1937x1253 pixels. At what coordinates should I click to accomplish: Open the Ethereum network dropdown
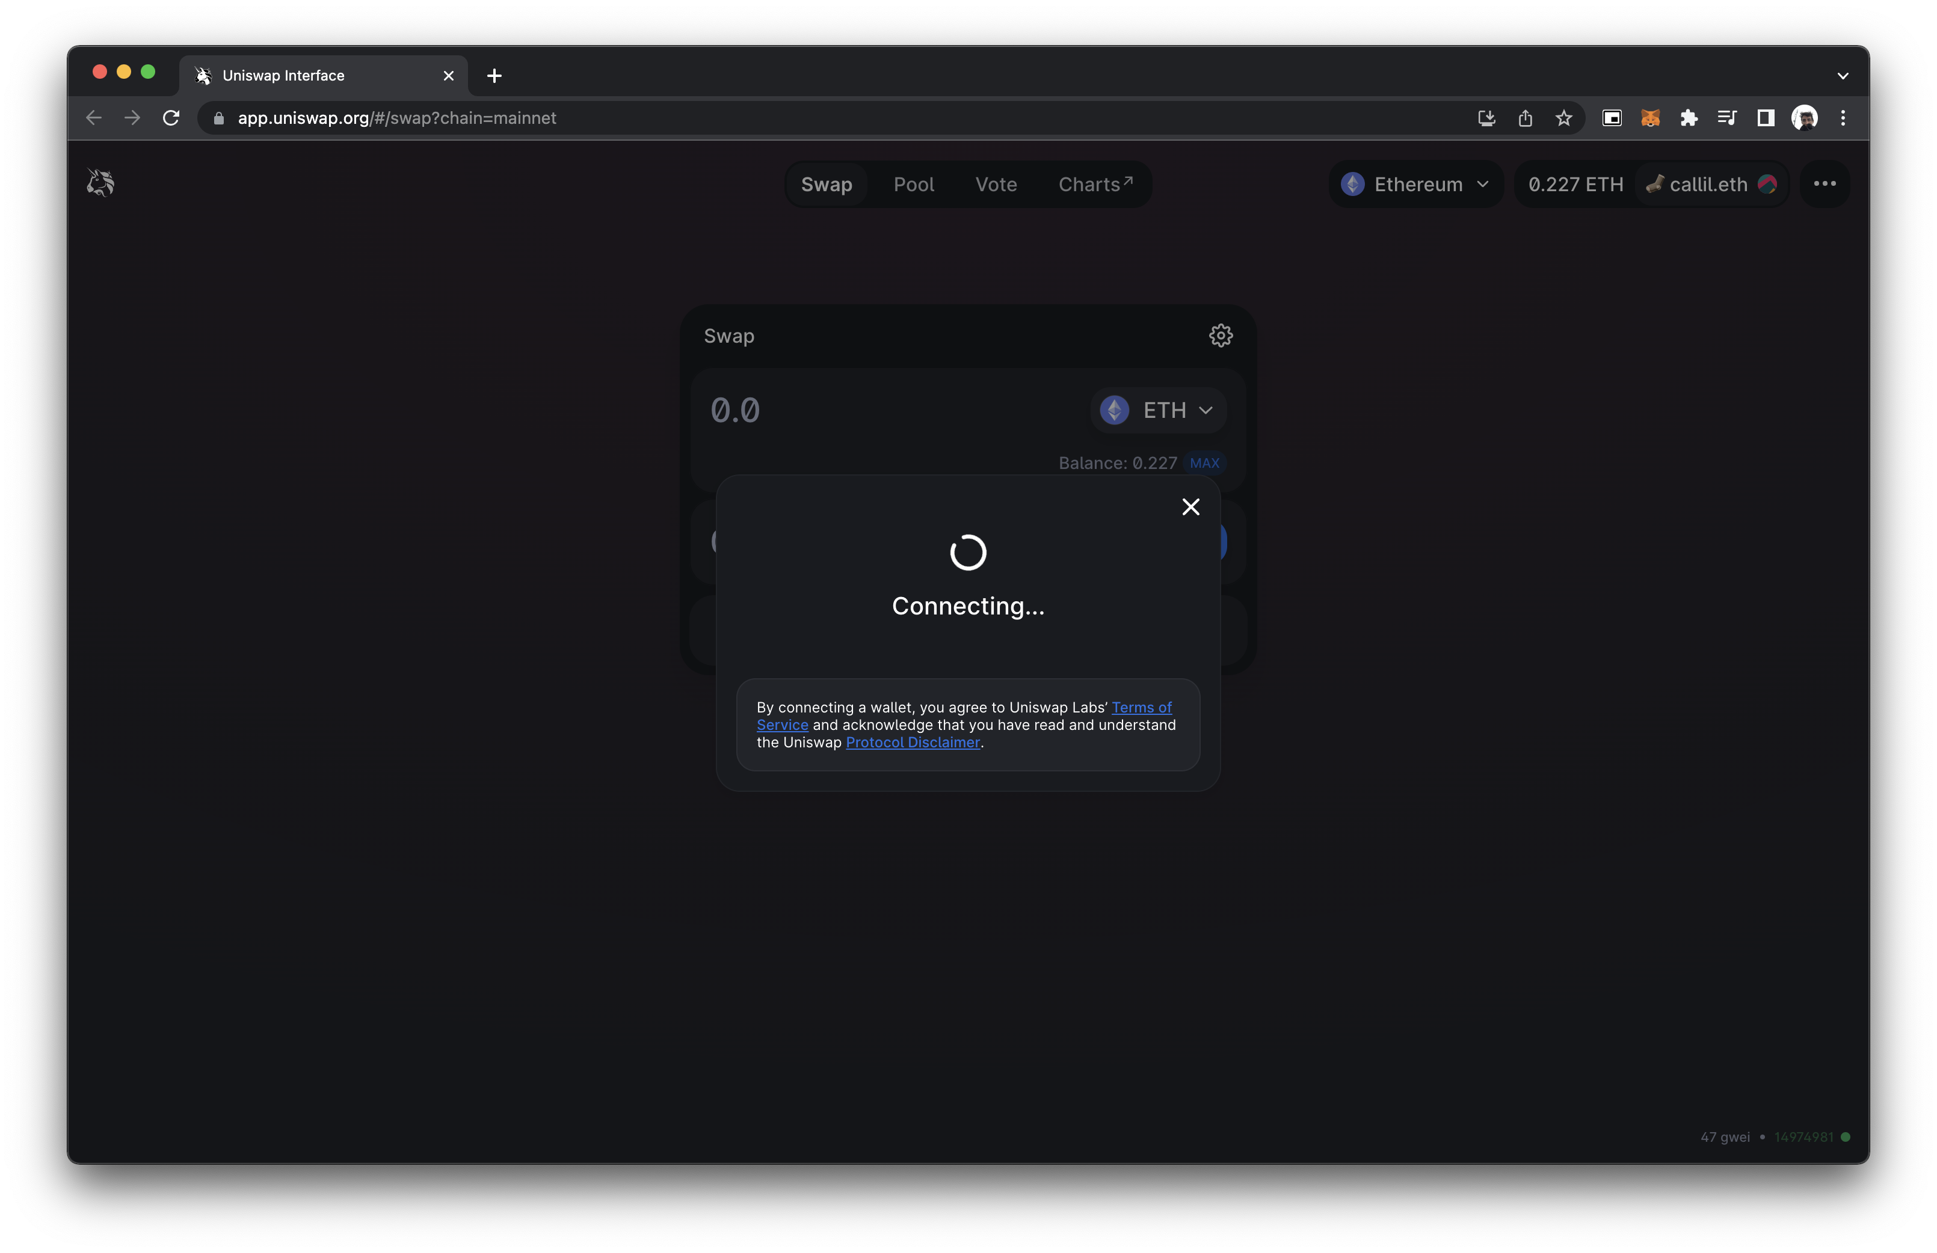tap(1416, 184)
